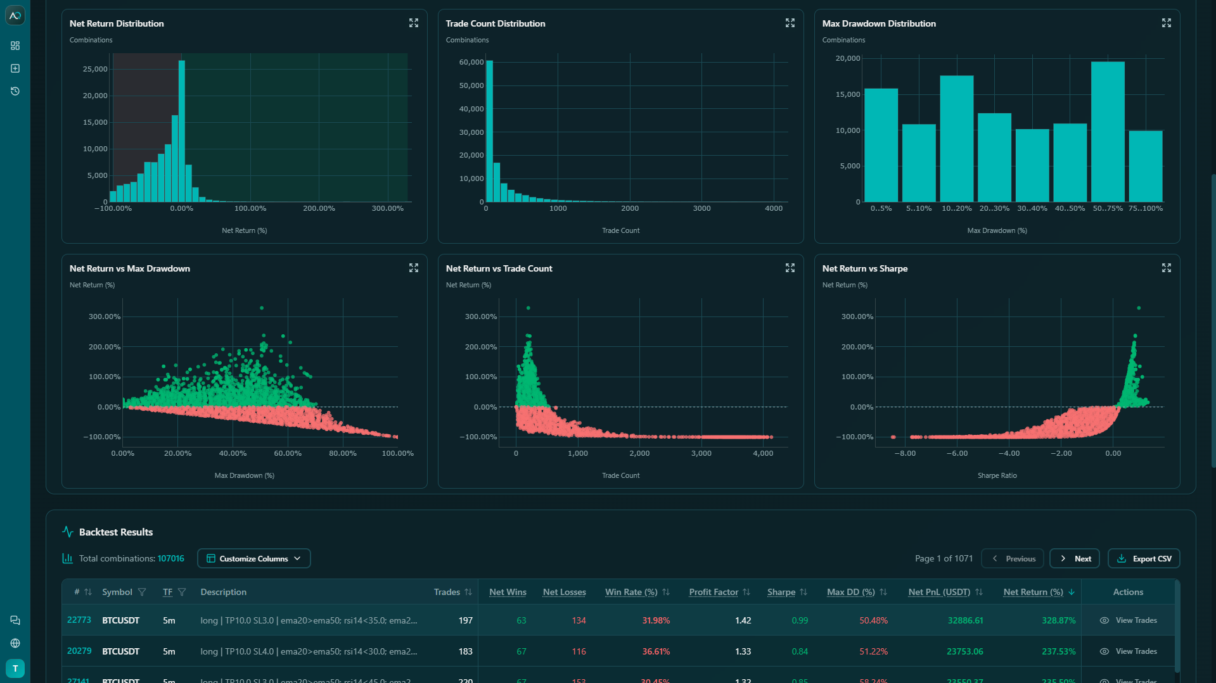Click the page vertical scrollbar

click(1213, 320)
